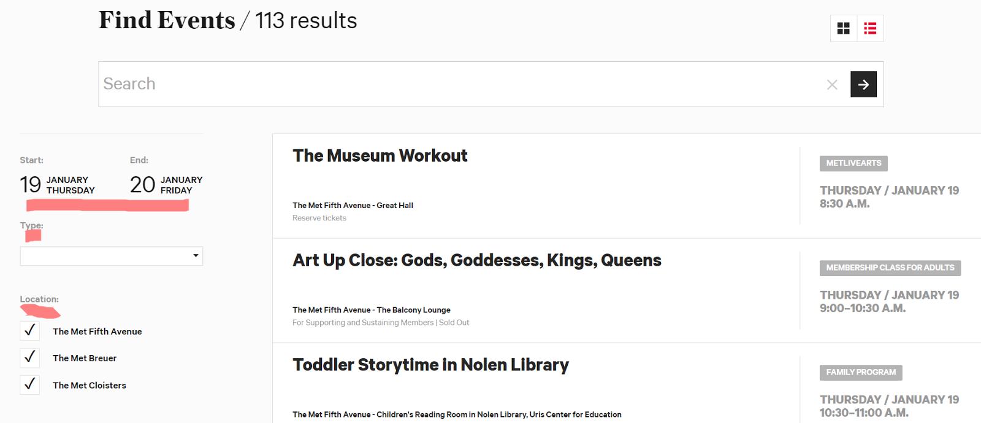
Task: Open Art Up Close event title
Action: pyautogui.click(x=477, y=260)
